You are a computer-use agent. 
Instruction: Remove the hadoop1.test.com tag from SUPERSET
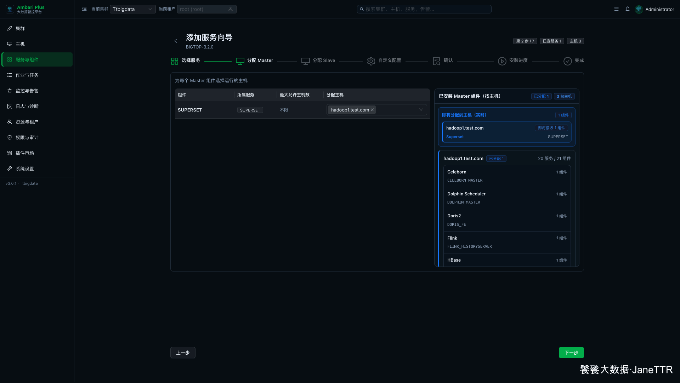(372, 110)
